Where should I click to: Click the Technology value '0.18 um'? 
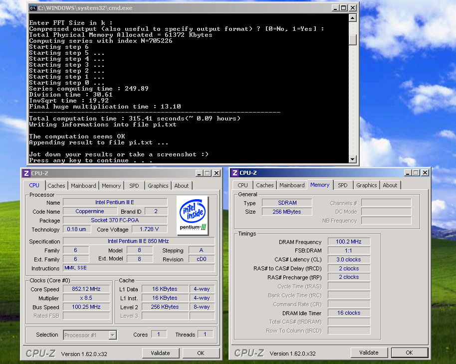pyautogui.click(x=77, y=229)
